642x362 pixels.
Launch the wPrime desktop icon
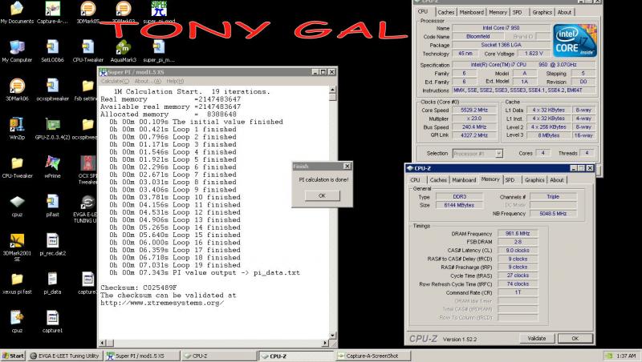click(52, 167)
